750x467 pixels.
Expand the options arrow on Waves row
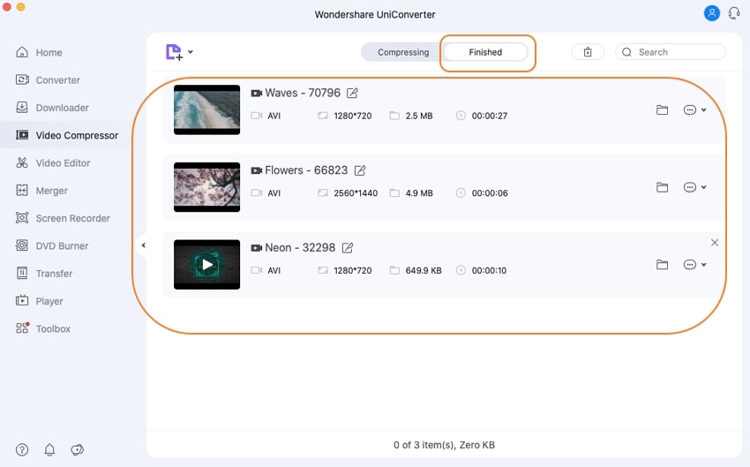click(x=703, y=110)
